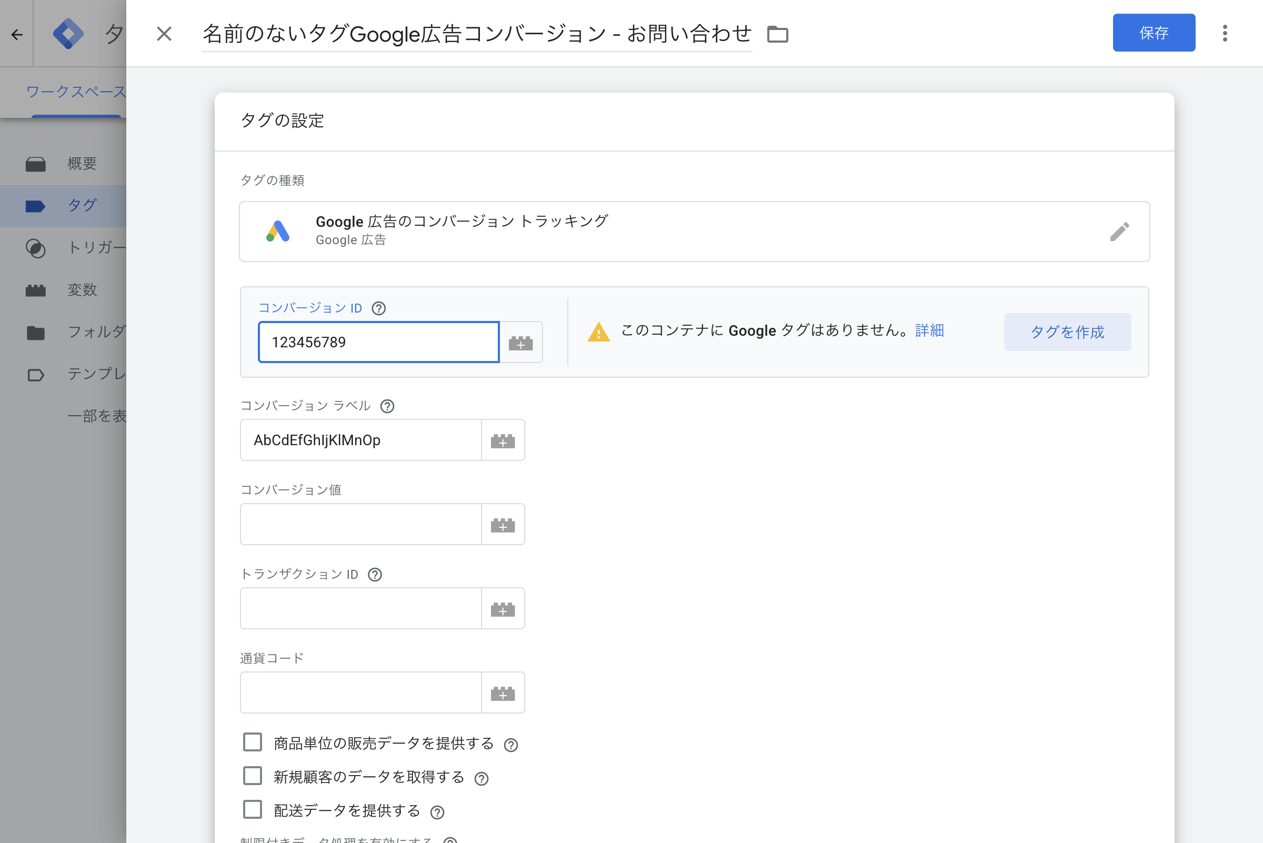The height and width of the screenshot is (843, 1263).
Task: Click the back arrow in top-left corner
Action: coord(17,35)
